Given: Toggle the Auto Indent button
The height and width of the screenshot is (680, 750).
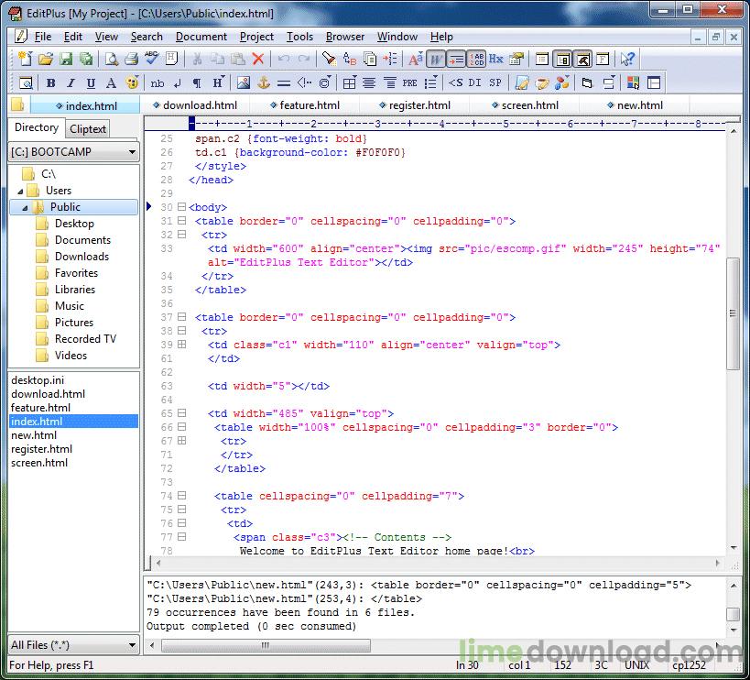Looking at the screenshot, I should coord(456,60).
